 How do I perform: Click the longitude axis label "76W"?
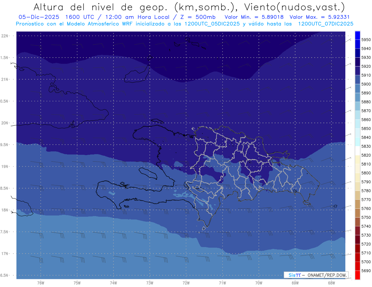41,283
